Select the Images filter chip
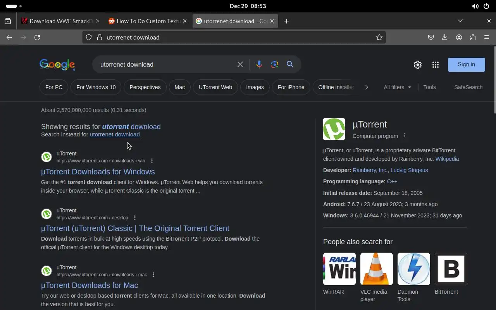This screenshot has width=496, height=310. pyautogui.click(x=255, y=87)
